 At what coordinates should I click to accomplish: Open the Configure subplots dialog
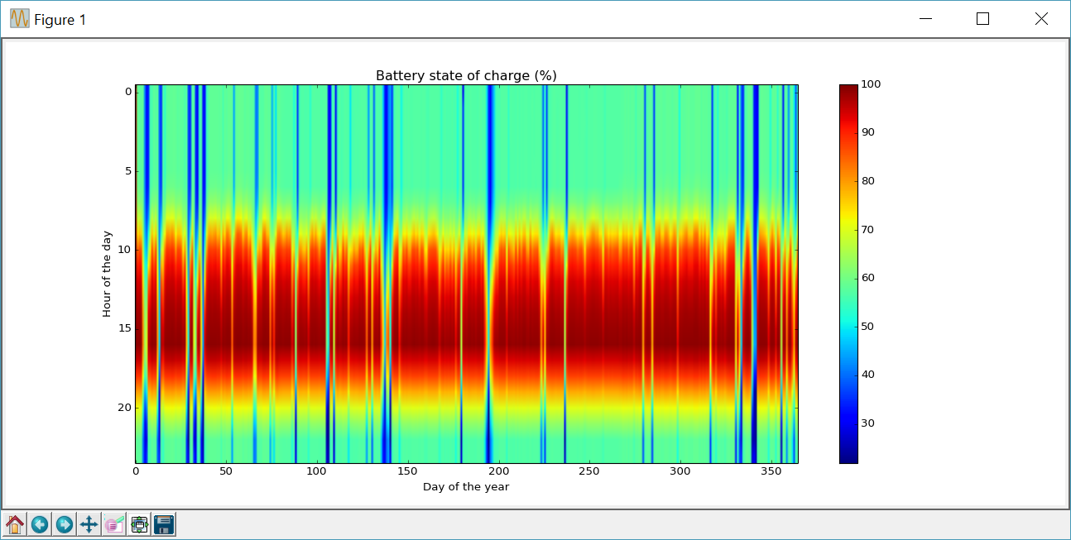pyautogui.click(x=139, y=524)
